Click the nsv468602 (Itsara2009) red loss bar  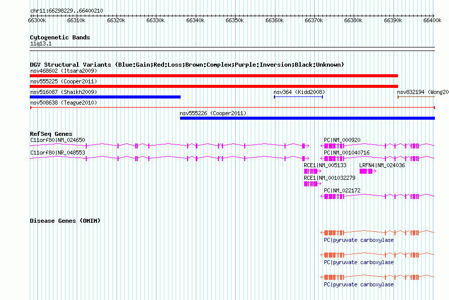point(214,76)
